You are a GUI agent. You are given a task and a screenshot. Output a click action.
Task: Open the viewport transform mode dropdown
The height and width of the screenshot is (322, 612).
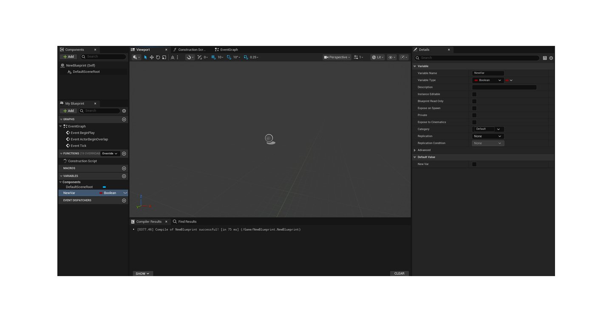(x=136, y=57)
